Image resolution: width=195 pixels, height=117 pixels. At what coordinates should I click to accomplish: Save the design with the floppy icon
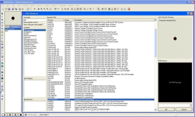pos(9,9)
